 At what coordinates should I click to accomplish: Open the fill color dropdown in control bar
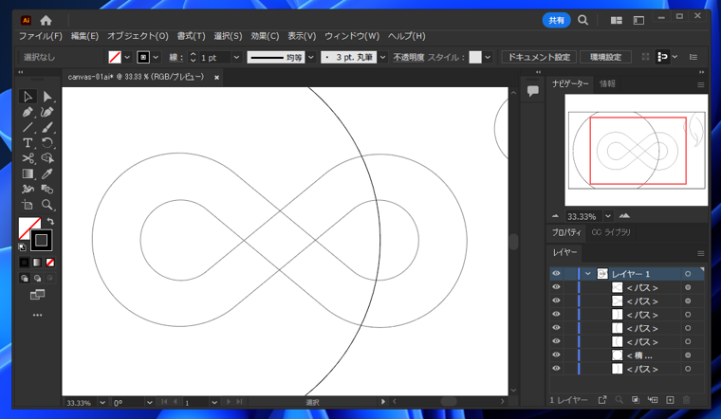[x=127, y=58]
